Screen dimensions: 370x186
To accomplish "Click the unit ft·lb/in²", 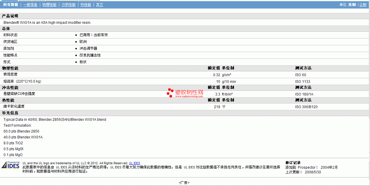I will [x=228, y=94].
